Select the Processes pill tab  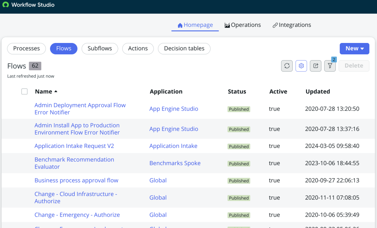pos(27,48)
